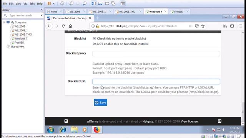Open the Edit menu
This screenshot has height=138, width=246.
click(11, 3)
